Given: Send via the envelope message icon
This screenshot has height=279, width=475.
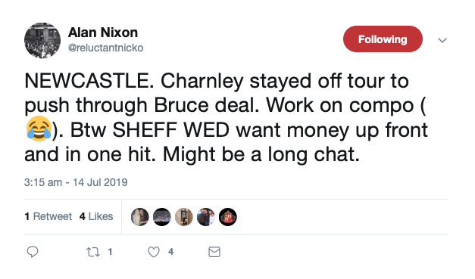Looking at the screenshot, I should click(x=214, y=252).
